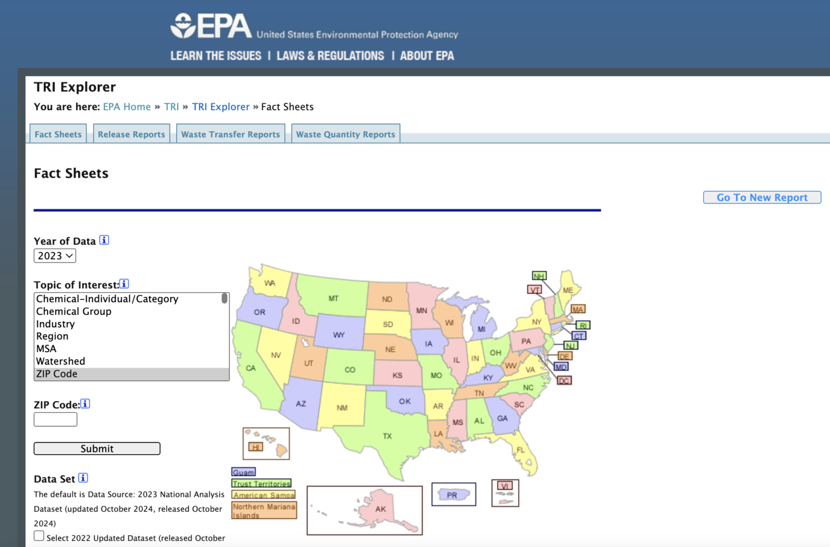Click the DC callout label
830x547 pixels.
pos(564,381)
